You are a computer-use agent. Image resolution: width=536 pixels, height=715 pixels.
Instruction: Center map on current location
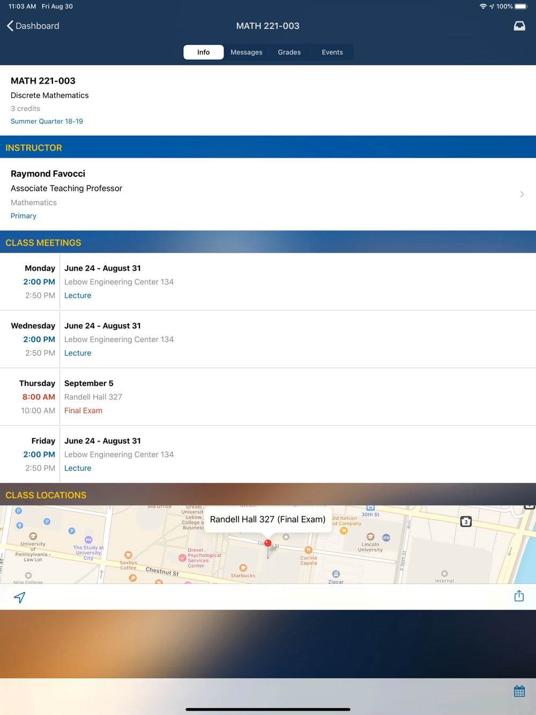tap(20, 597)
